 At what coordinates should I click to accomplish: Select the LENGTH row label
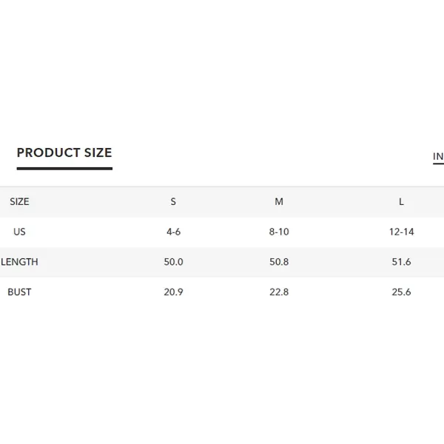tap(19, 262)
